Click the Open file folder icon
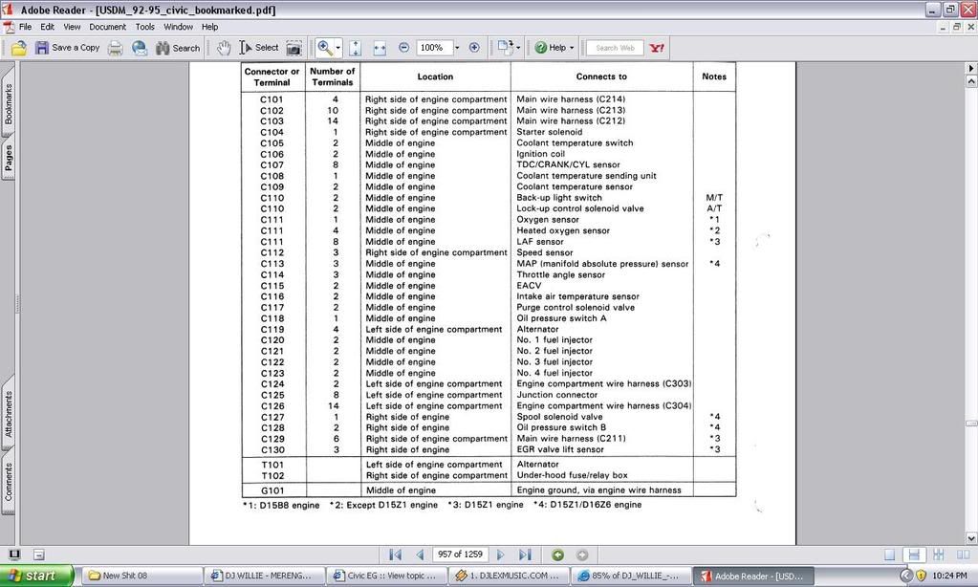978x587 pixels. pyautogui.click(x=19, y=48)
